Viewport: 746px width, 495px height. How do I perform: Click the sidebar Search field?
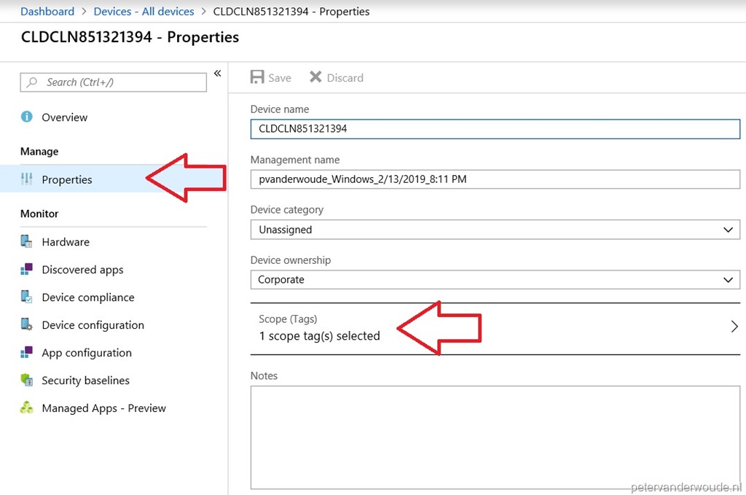113,82
